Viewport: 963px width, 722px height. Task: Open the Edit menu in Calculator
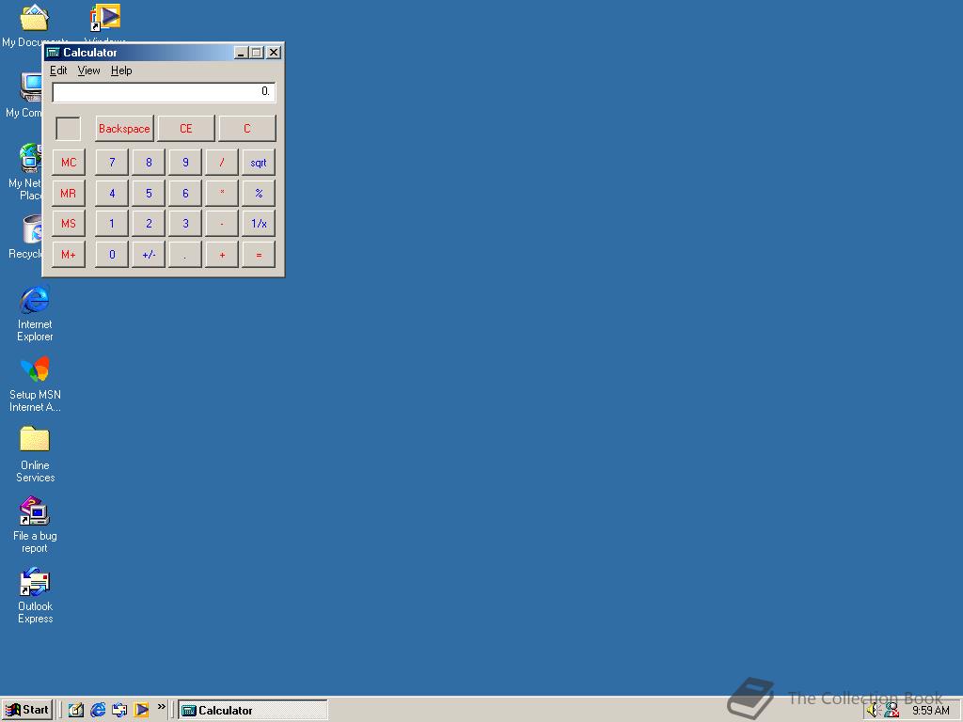click(x=57, y=71)
